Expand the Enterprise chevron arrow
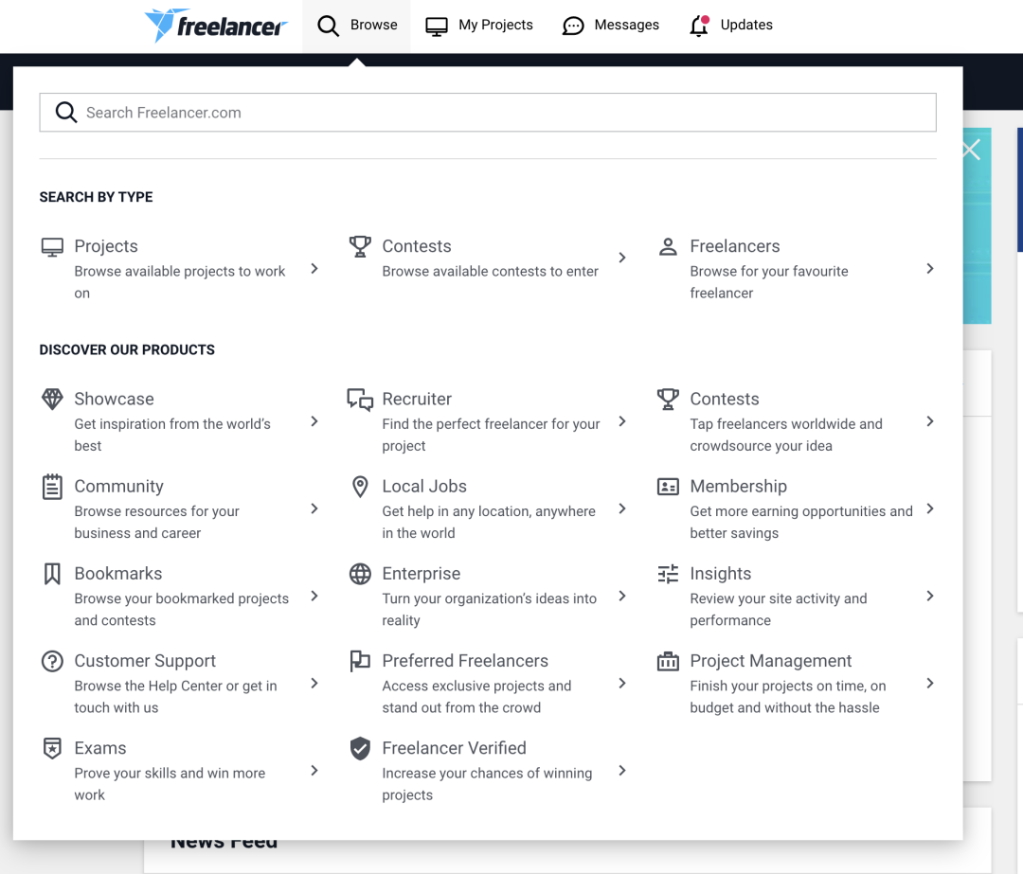This screenshot has width=1023, height=874. (622, 597)
